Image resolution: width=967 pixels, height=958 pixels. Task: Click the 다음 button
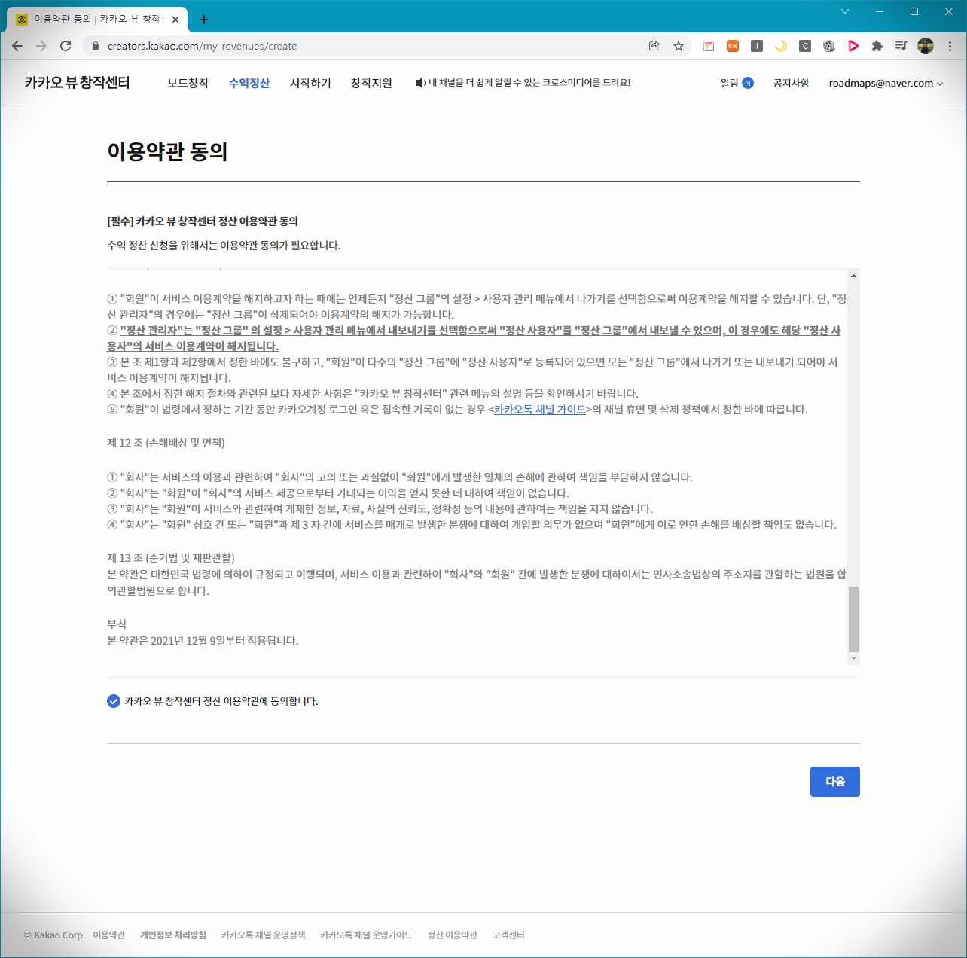(834, 782)
